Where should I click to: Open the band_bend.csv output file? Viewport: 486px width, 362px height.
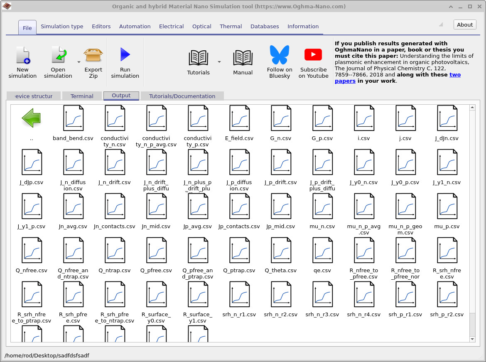[73, 118]
